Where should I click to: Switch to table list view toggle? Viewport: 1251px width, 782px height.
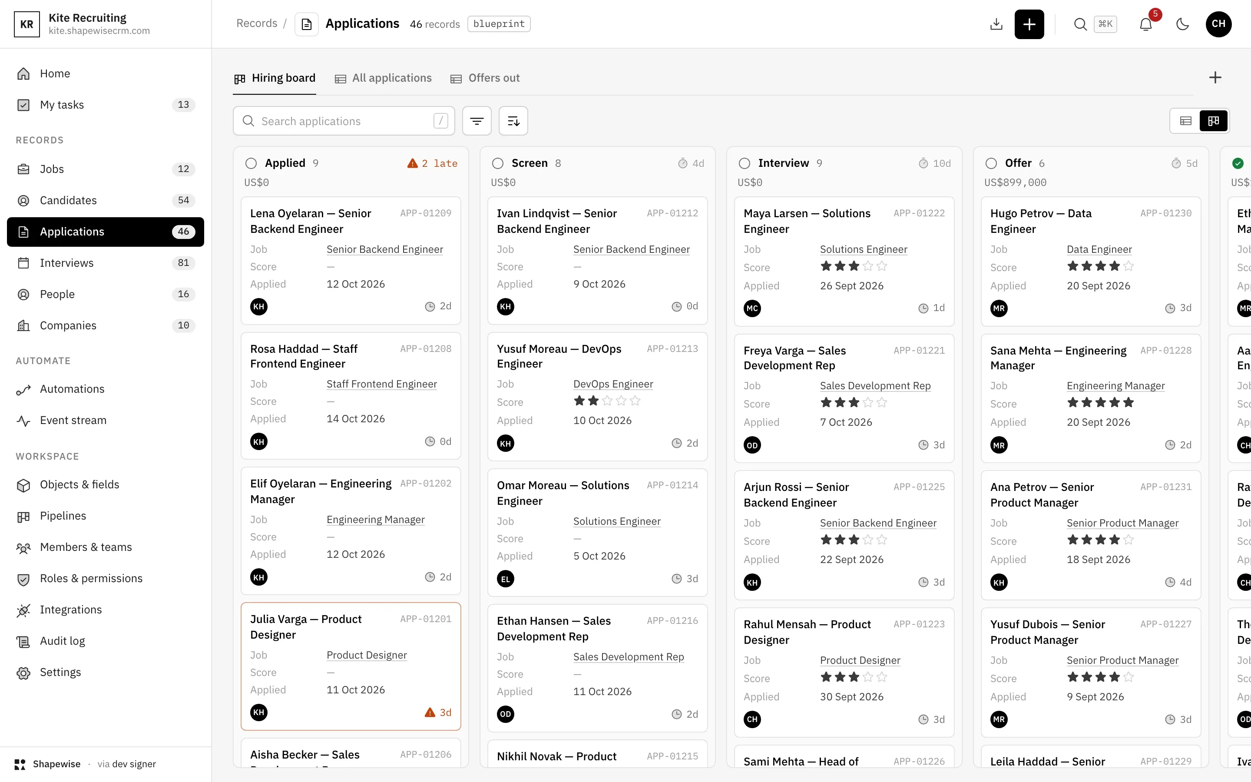coord(1185,121)
